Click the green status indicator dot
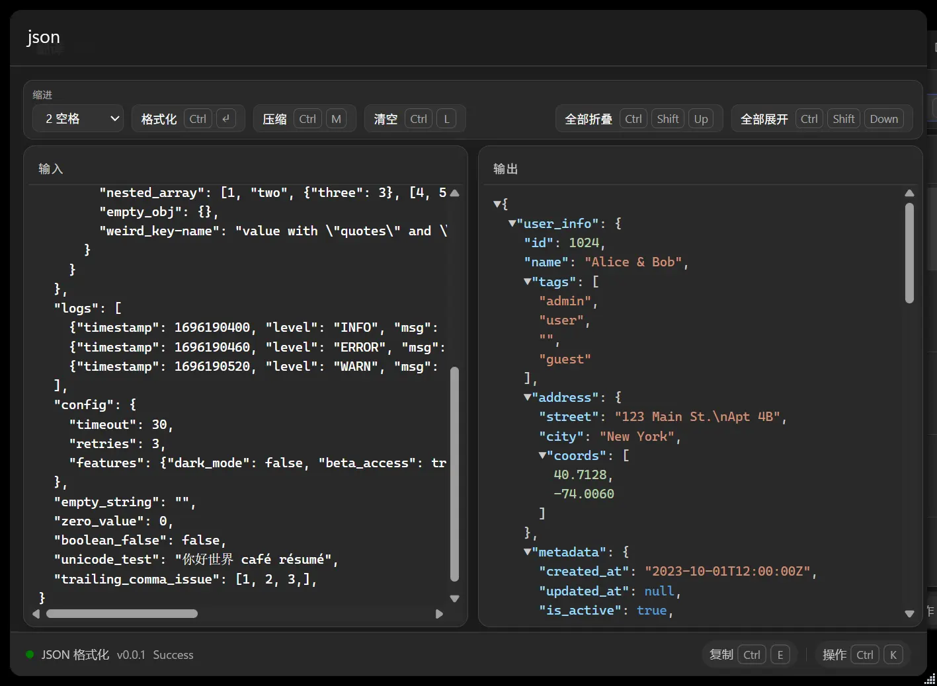937x686 pixels. [30, 654]
